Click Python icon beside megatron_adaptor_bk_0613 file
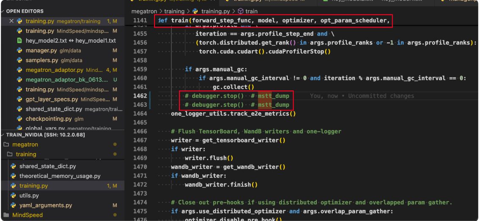Viewport: 480px width, 221px height. tap(19, 80)
